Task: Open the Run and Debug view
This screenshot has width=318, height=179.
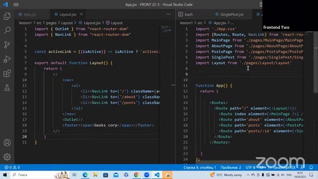Action: 7,59
